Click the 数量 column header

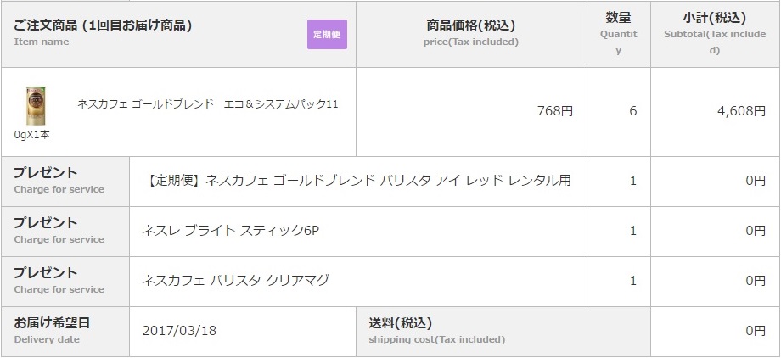pos(618,17)
